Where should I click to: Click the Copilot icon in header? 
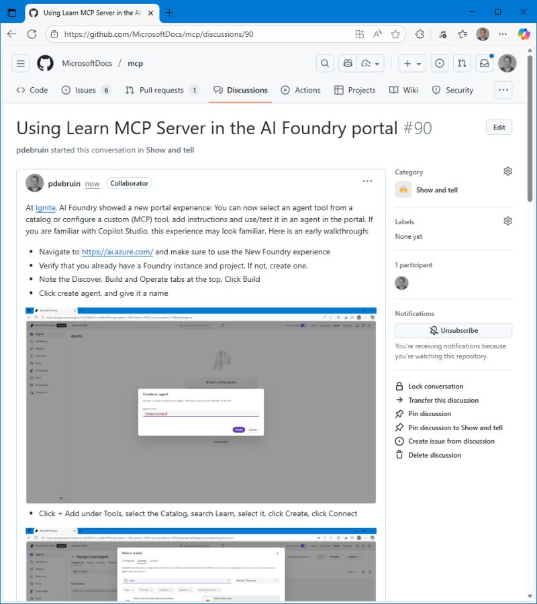click(348, 63)
